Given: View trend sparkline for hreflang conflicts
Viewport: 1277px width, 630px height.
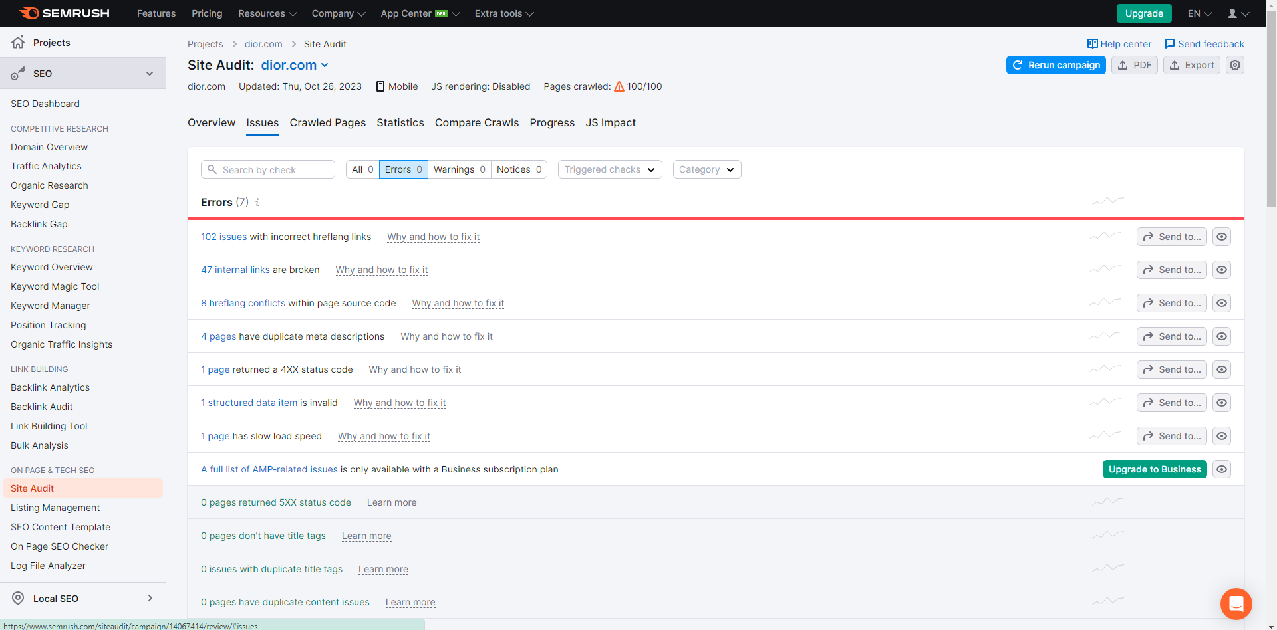Looking at the screenshot, I should [x=1105, y=302].
